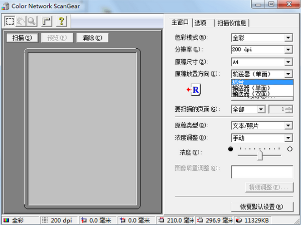This screenshot has height=225, width=301.
Task: Click the 恢复默认设置(R) button
Action: click(x=262, y=207)
